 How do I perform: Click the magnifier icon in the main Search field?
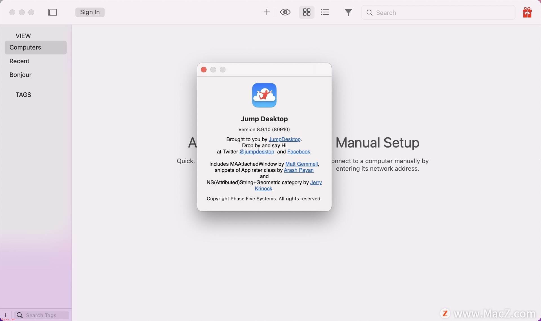(369, 13)
